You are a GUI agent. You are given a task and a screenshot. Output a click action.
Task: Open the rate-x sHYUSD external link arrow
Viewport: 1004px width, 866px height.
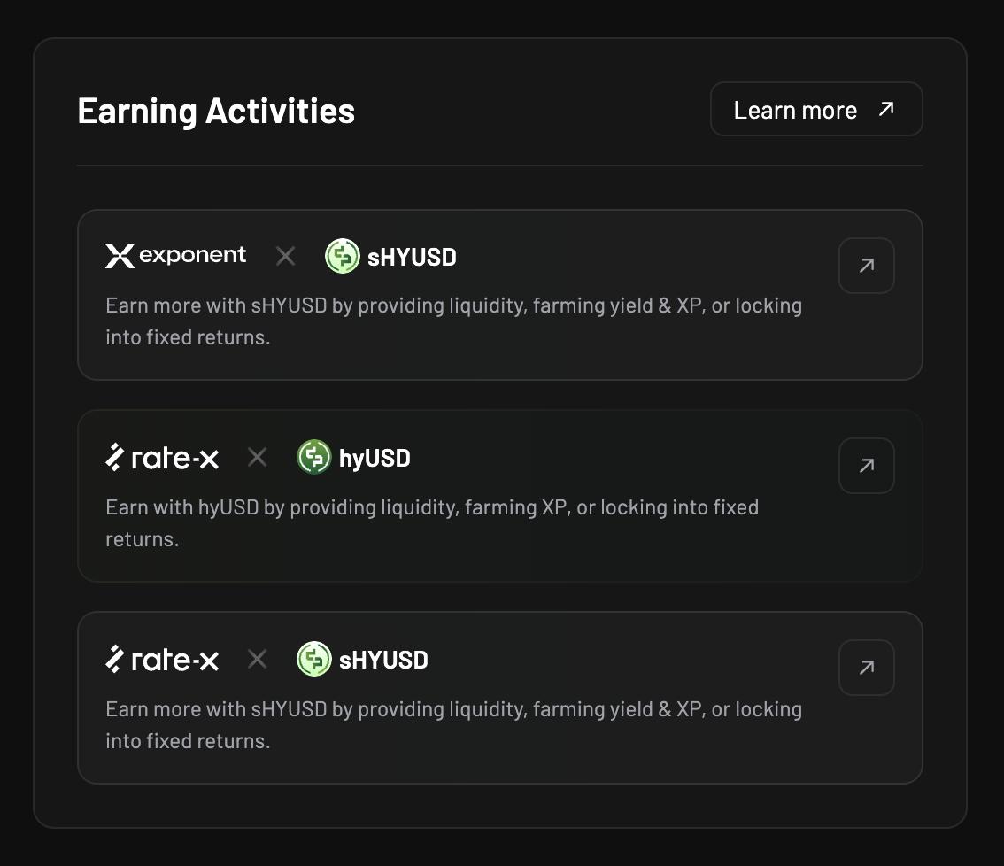tap(867, 668)
